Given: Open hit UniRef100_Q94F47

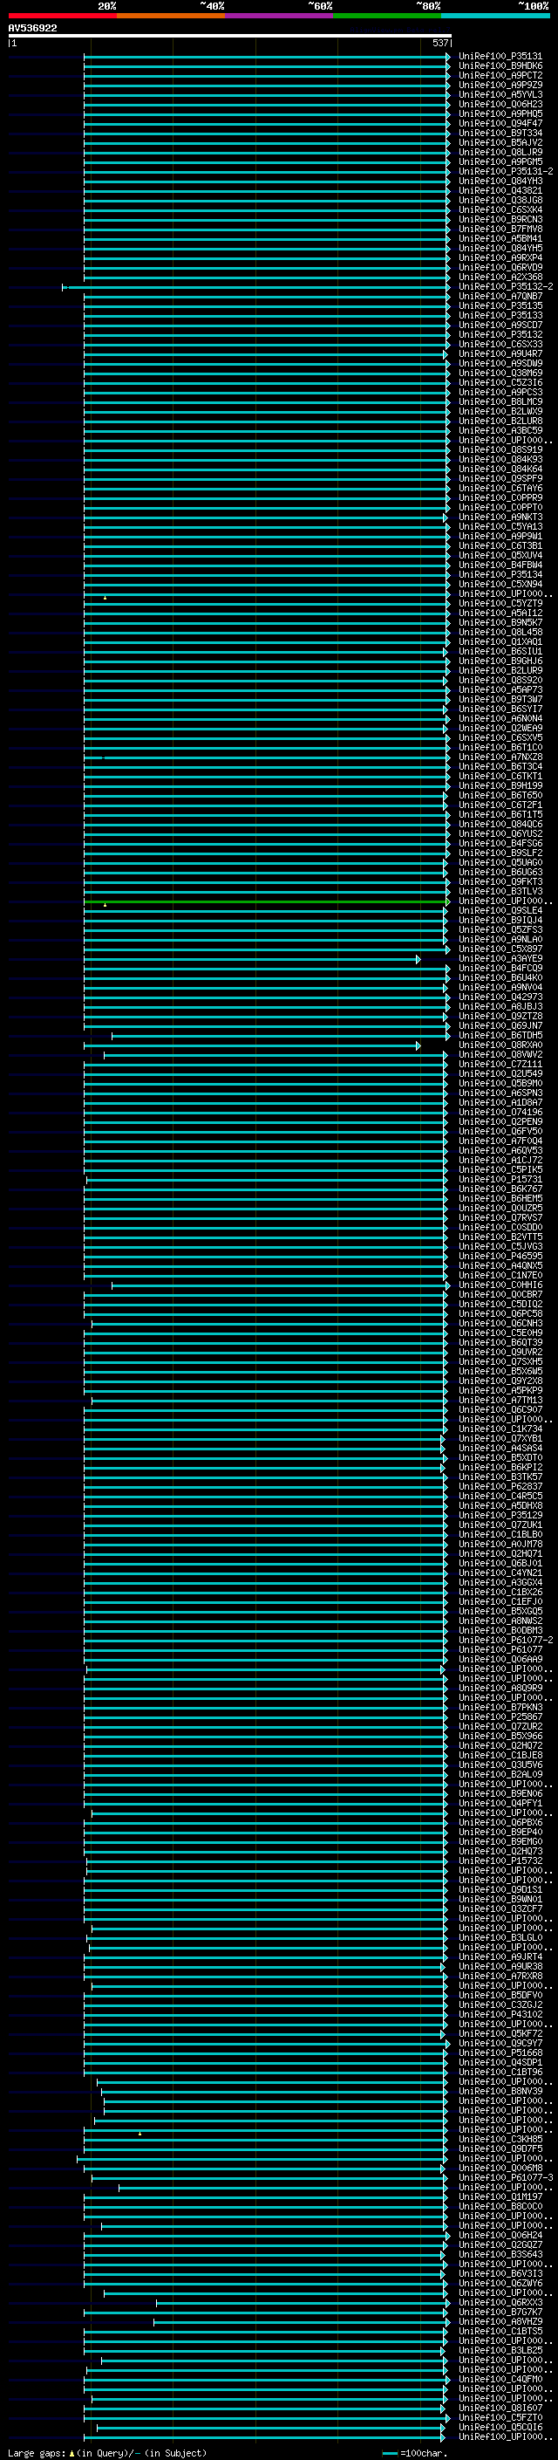Looking at the screenshot, I should tap(500, 123).
